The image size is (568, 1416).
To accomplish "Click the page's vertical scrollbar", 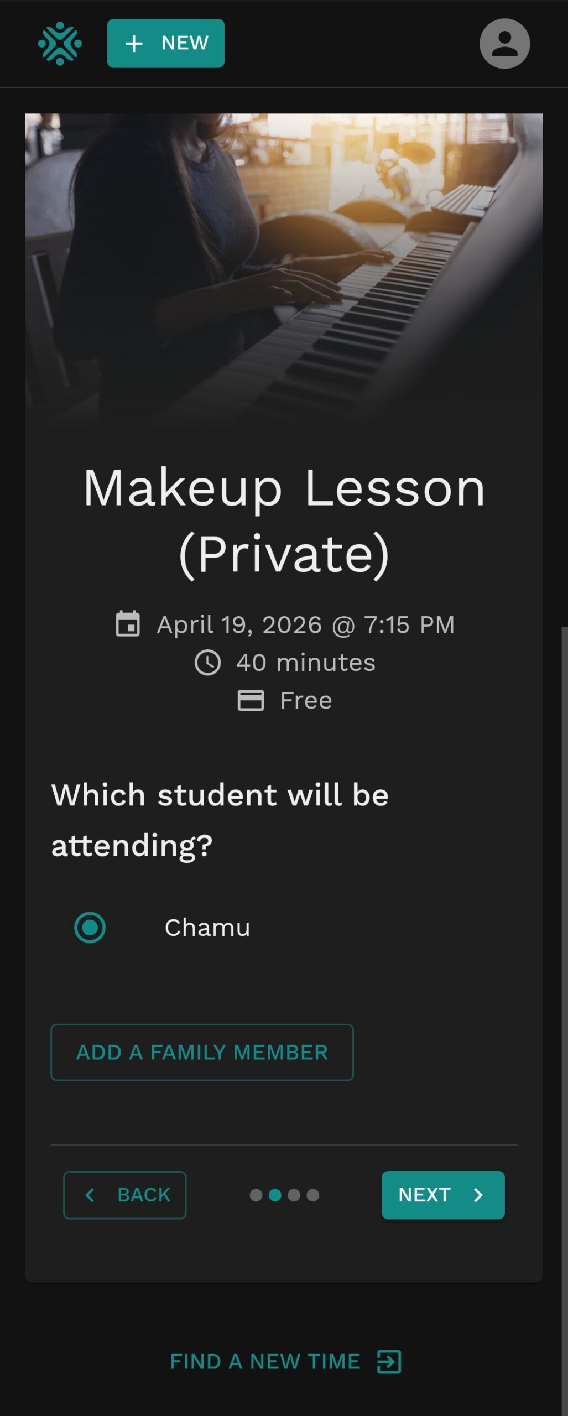I will (564, 996).
